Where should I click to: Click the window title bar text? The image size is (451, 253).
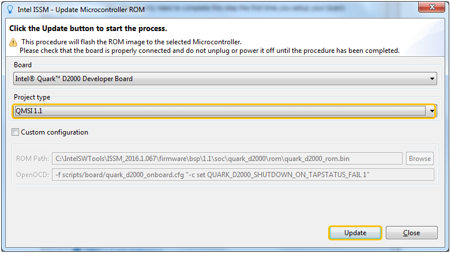(x=81, y=9)
